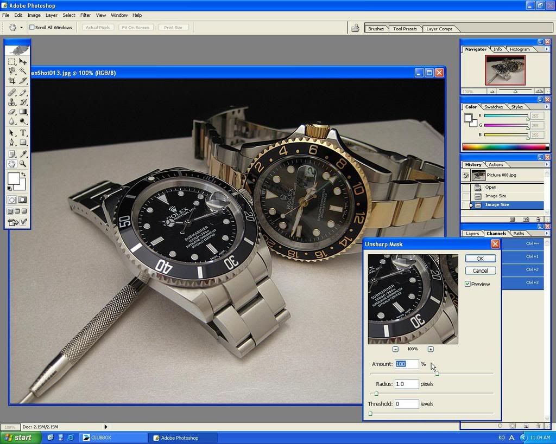556x444 pixels.
Task: Select the Healing Brush tool
Action: (12, 93)
